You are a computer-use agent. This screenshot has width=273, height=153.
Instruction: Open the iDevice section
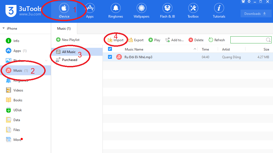coord(64,11)
